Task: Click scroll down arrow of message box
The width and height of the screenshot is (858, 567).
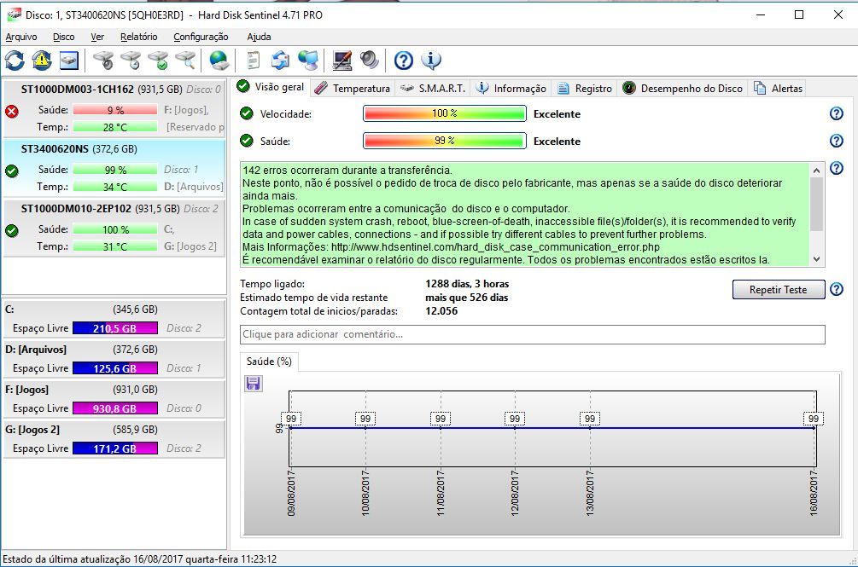Action: pos(816,259)
